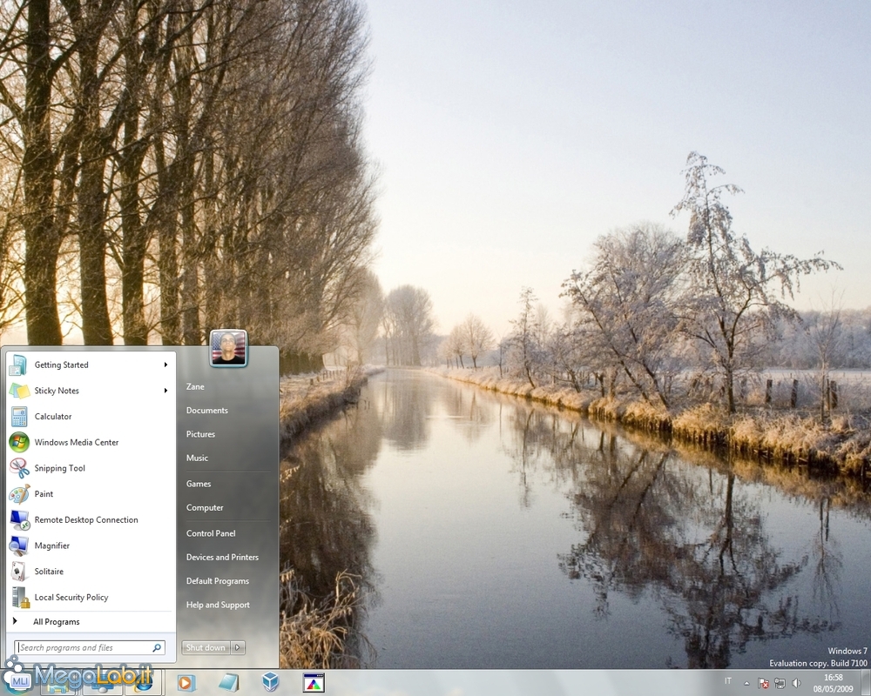Open Paint via its palette icon
Screen dimensions: 871x696
[x=19, y=494]
